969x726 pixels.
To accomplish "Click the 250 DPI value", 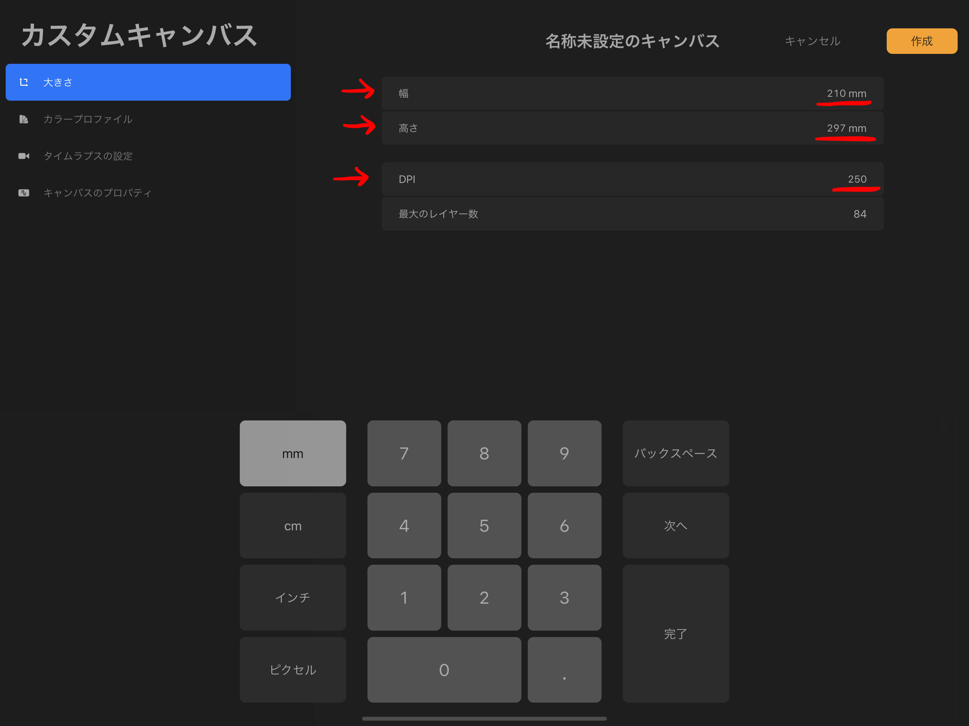I will (857, 179).
